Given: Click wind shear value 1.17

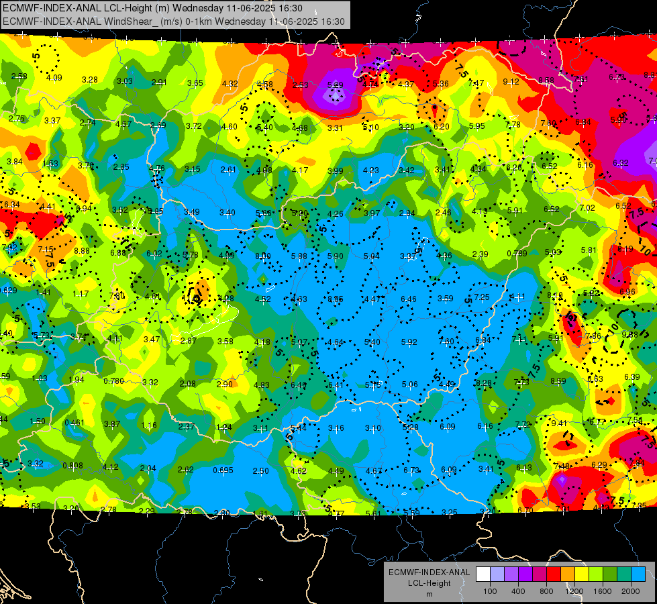Looking at the screenshot, I should click(x=81, y=293).
